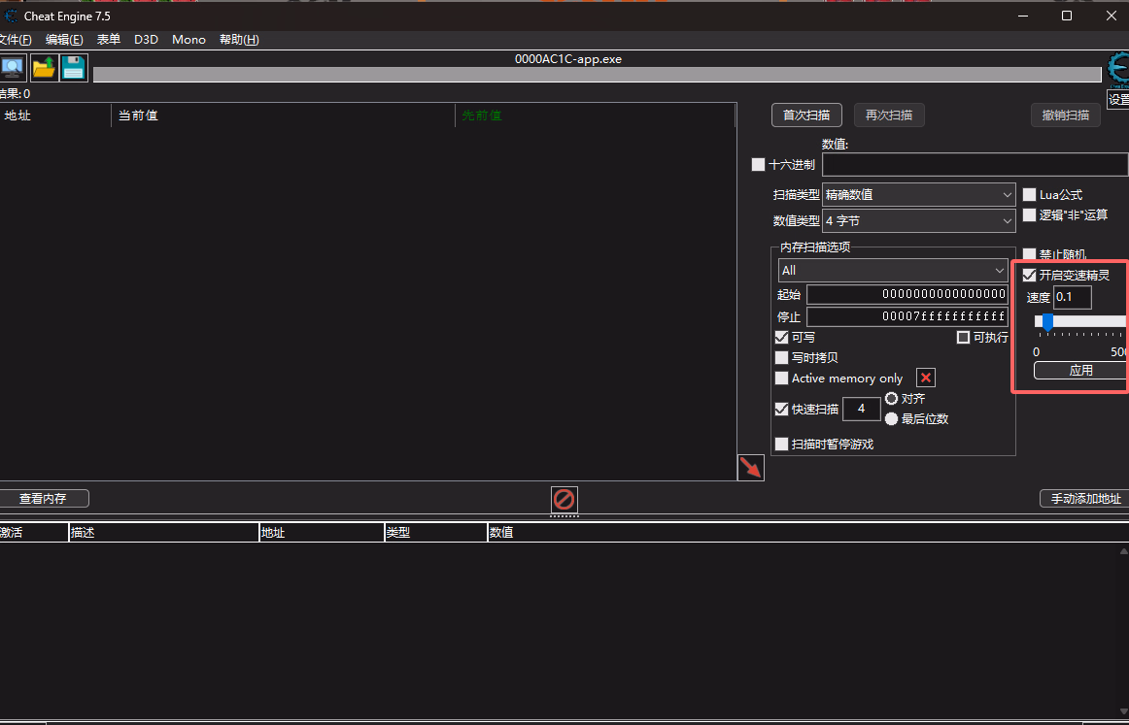The height and width of the screenshot is (725, 1129).
Task: Click the red arrow to add selected addresses
Action: pos(750,468)
